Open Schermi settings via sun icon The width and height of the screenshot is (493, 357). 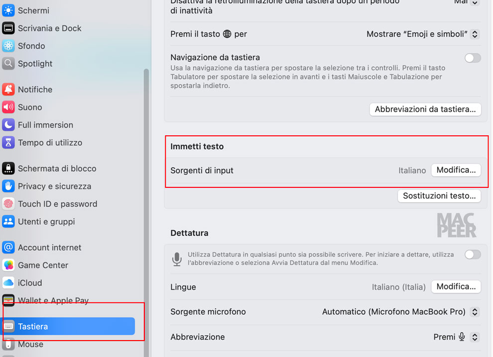coord(8,10)
